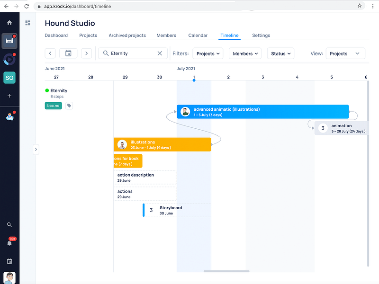Add a new workspace with plus icon
Image resolution: width=379 pixels, height=284 pixels.
9,96
